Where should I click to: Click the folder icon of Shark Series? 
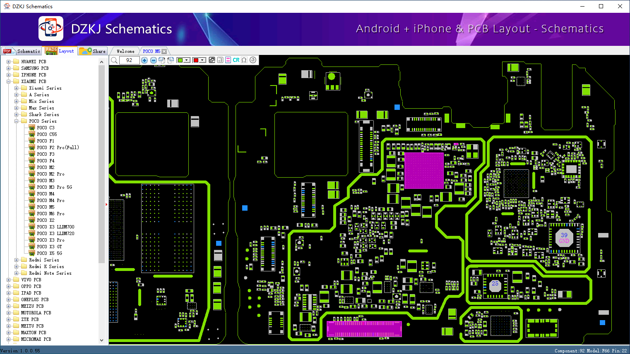tap(24, 114)
